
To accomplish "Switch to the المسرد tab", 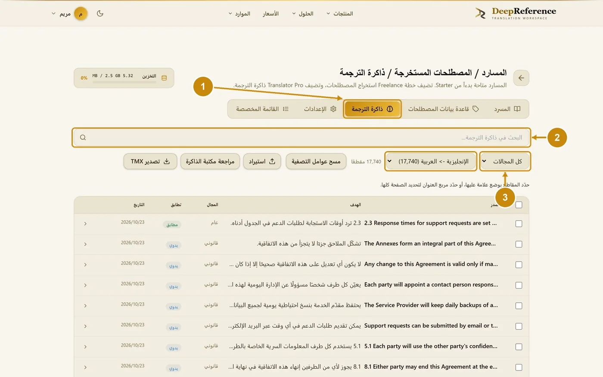I will coord(507,109).
